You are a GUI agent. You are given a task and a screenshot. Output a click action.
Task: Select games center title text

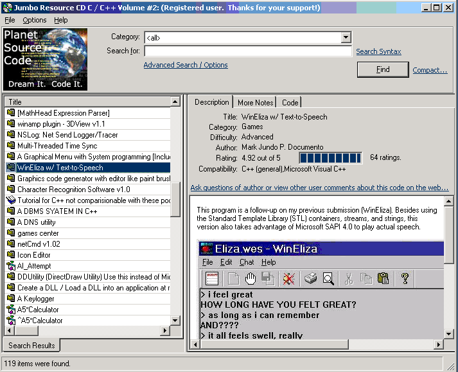[38, 233]
